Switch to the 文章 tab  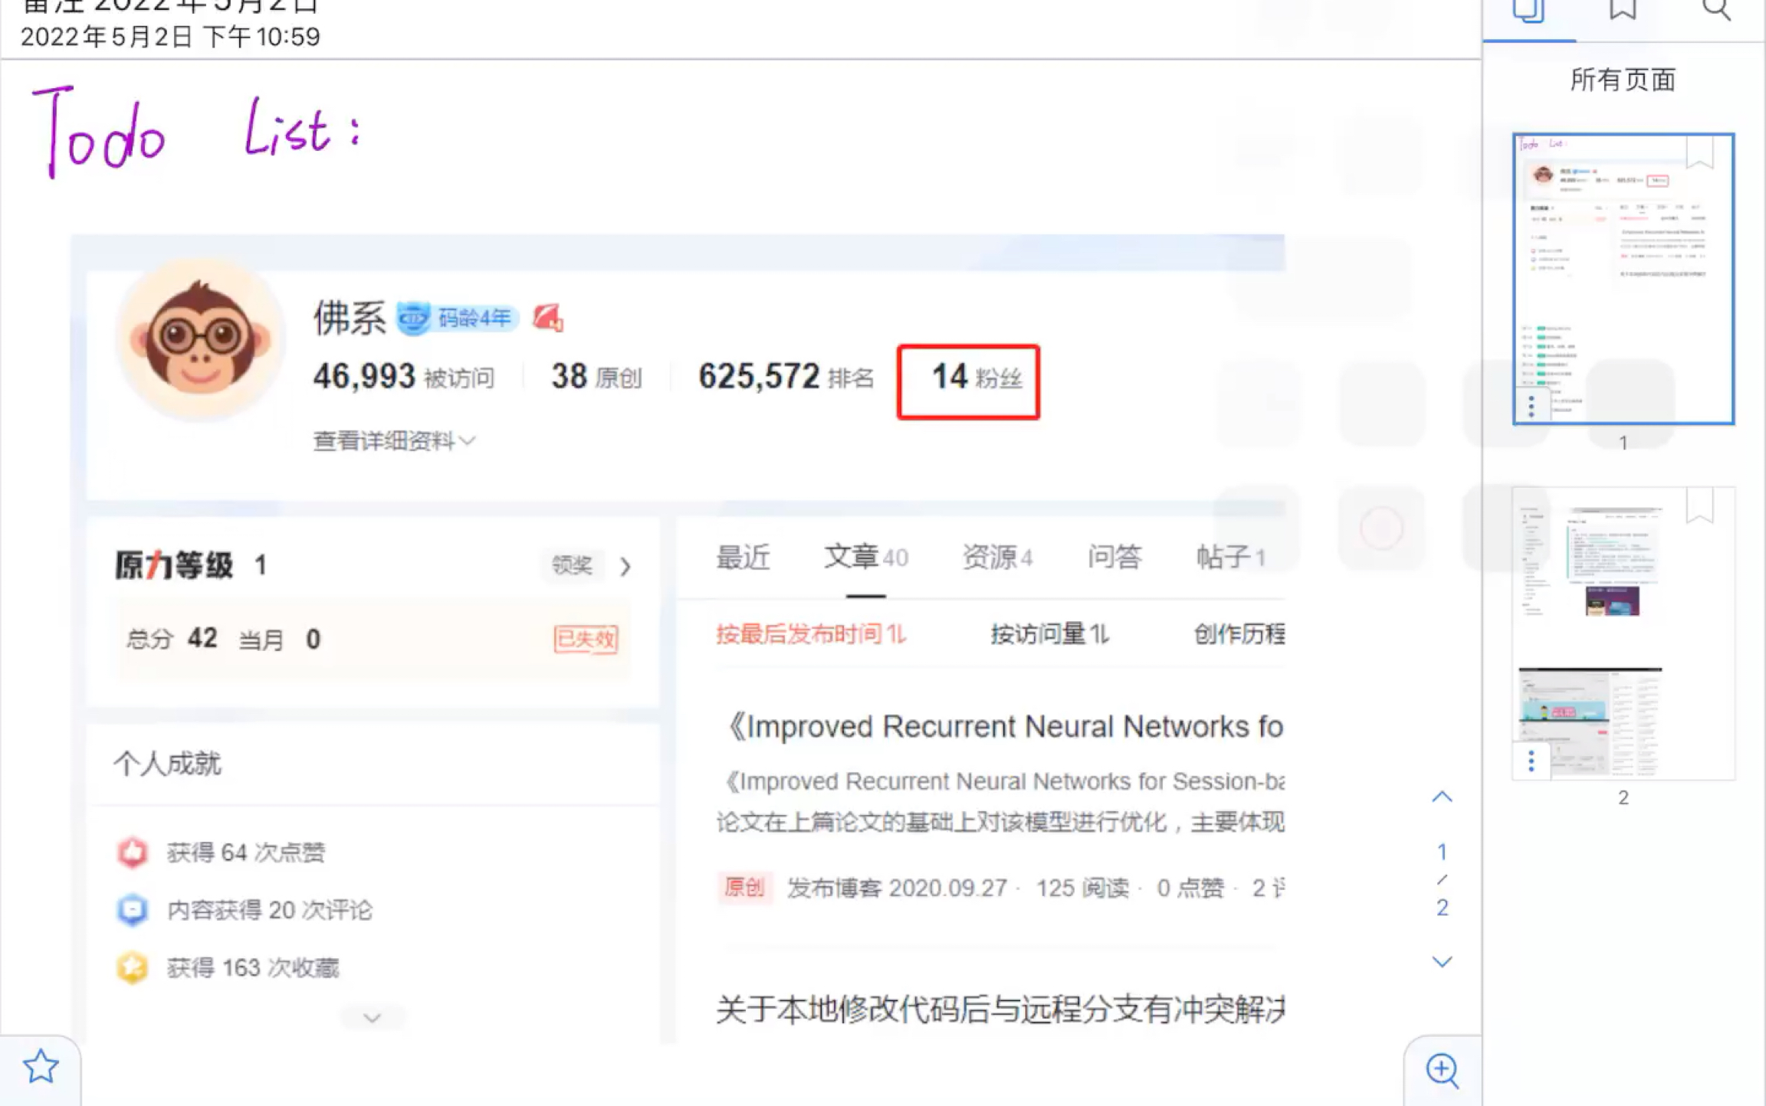[x=866, y=557]
